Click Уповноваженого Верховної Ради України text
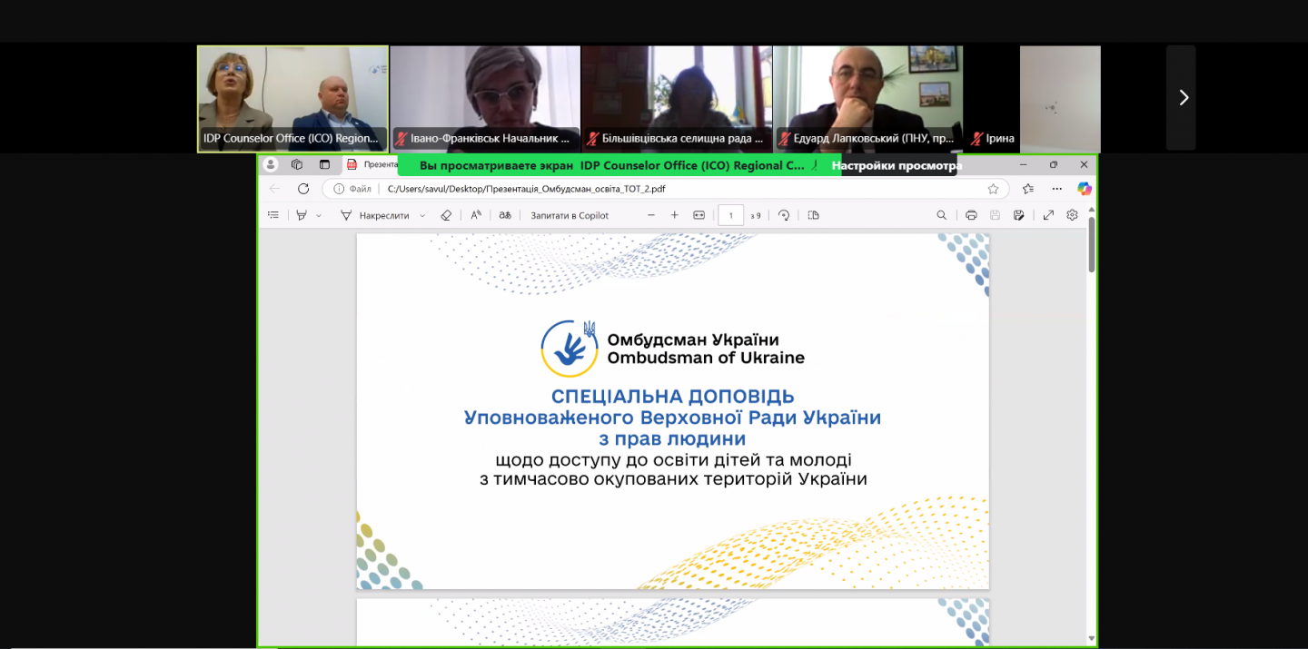 [673, 418]
